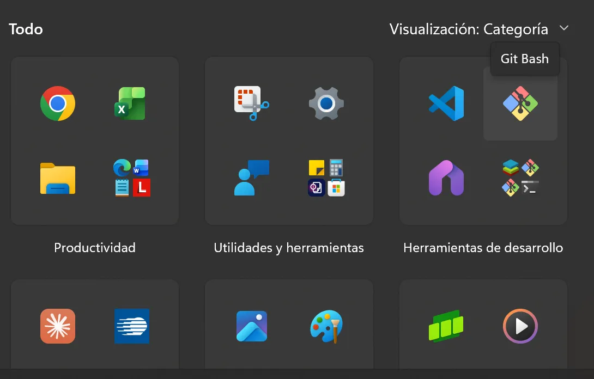Expand the dev tools cluster with BlueStacks and Terminal
The height and width of the screenshot is (379, 594).
(x=520, y=178)
